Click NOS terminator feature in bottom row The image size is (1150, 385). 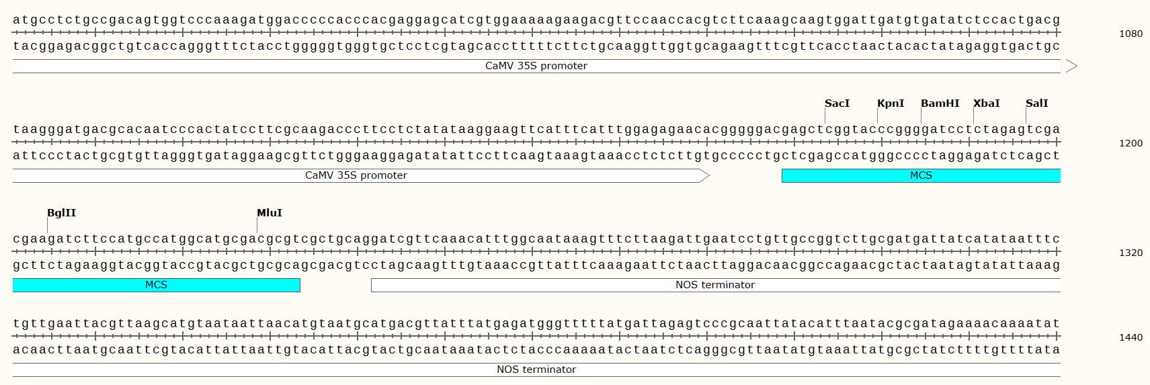pyautogui.click(x=536, y=370)
